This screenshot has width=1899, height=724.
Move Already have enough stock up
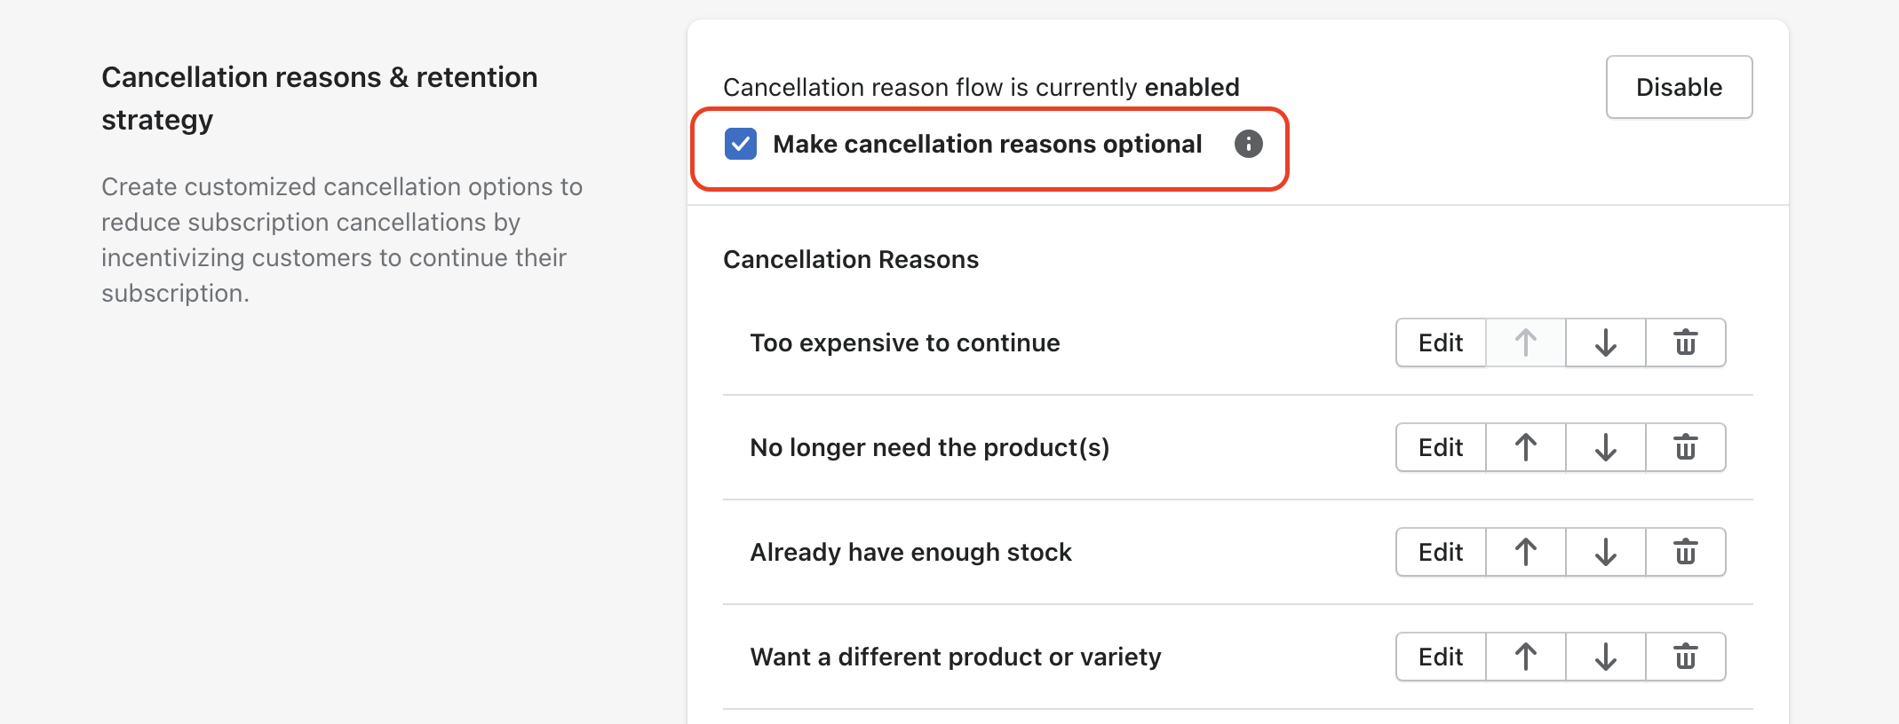click(x=1525, y=552)
